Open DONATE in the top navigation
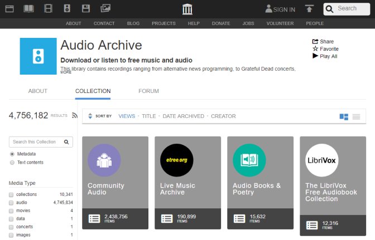The image size is (375, 240). tap(221, 23)
